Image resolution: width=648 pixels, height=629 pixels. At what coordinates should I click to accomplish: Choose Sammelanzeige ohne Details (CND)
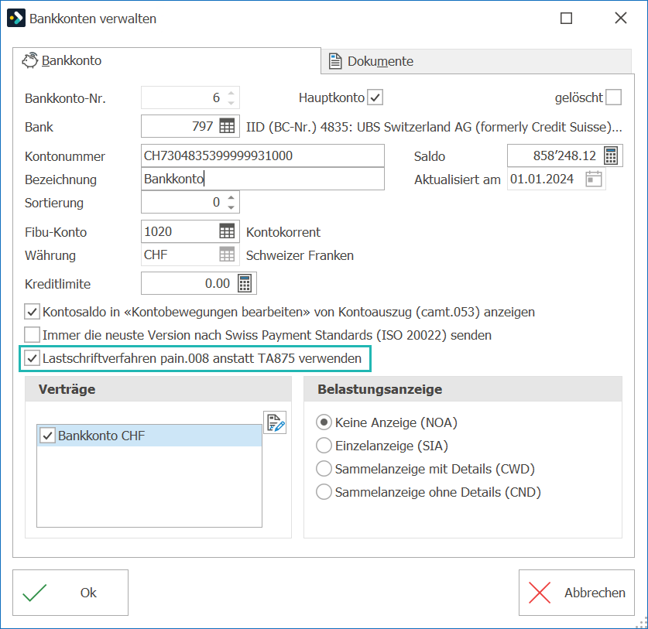324,492
